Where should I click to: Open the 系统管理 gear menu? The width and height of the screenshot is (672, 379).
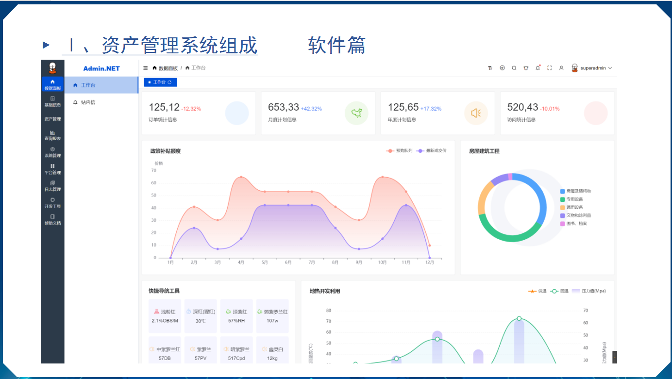52,153
